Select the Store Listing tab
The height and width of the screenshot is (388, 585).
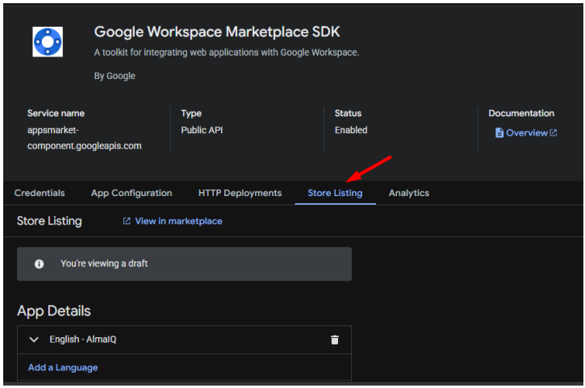[x=335, y=193]
